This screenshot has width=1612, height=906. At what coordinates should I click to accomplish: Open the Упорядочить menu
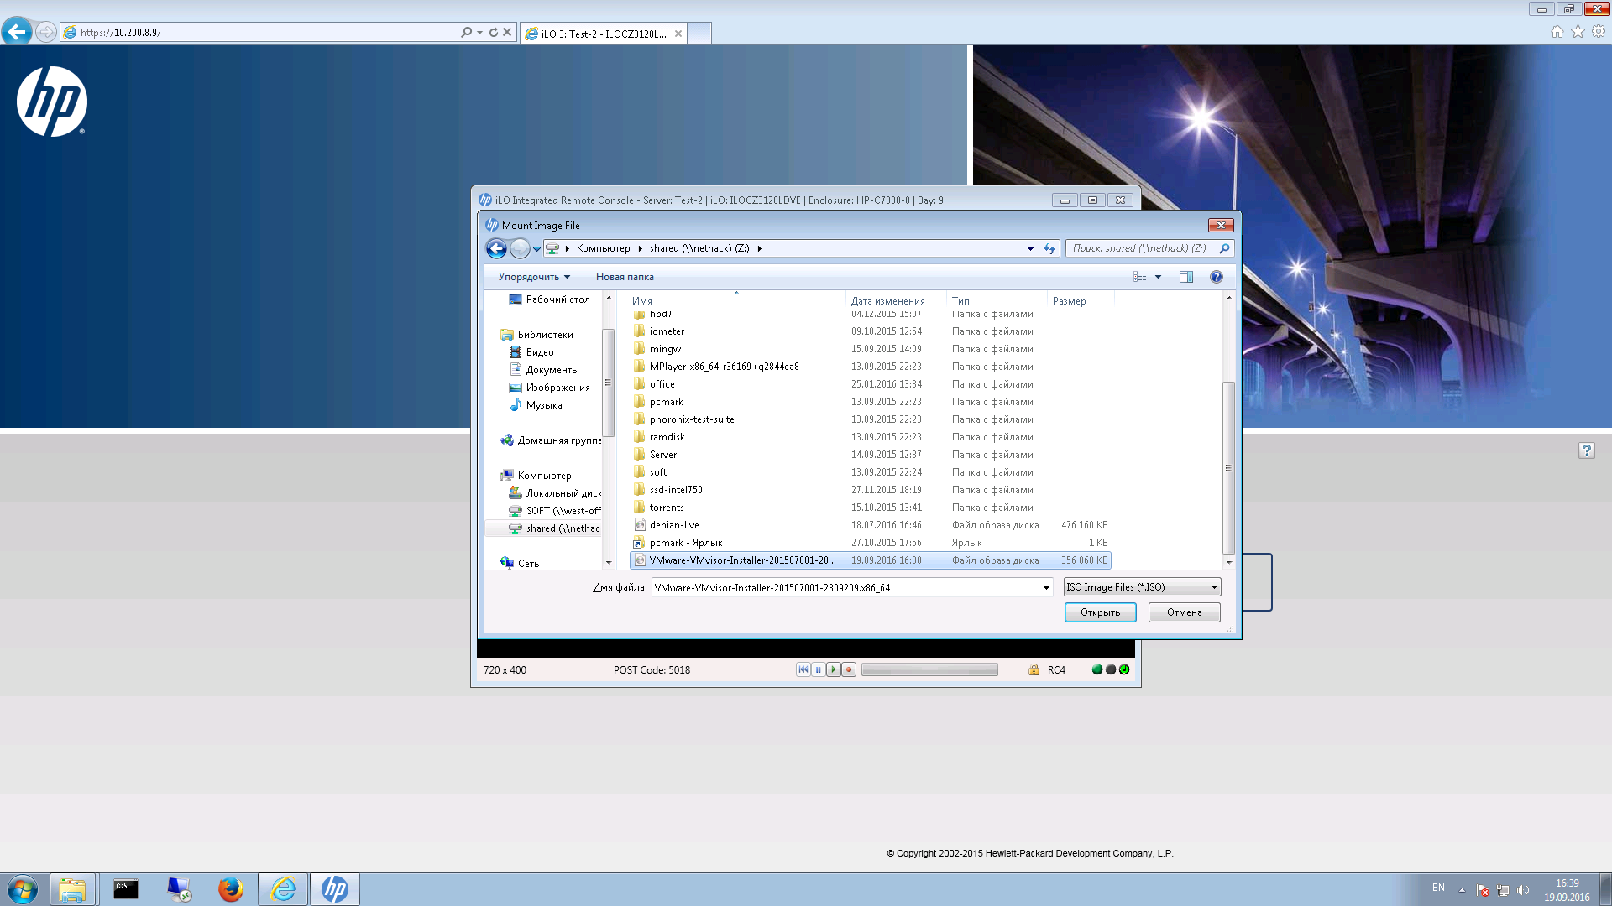coord(534,277)
